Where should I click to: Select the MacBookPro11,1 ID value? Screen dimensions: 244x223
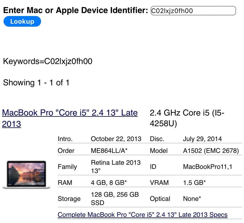207,166
